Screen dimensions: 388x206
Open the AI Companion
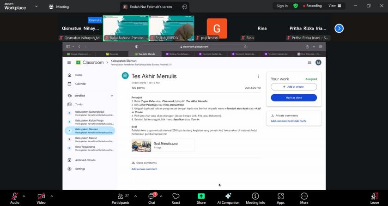(229, 198)
